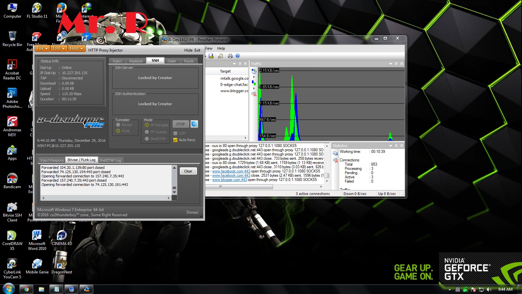Viewport: 522px width, 294px height.
Task: Select the Shell2TAP mode radio button
Action: [147, 139]
